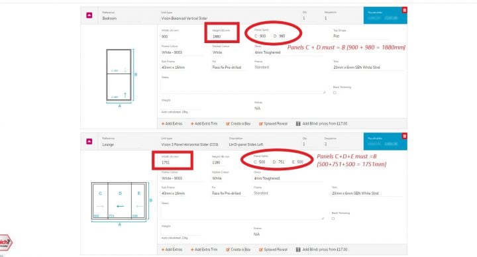The image size is (477, 257).
Task: Toggle Back Trimming checkbox in Lounge unit
Action: tap(333, 219)
